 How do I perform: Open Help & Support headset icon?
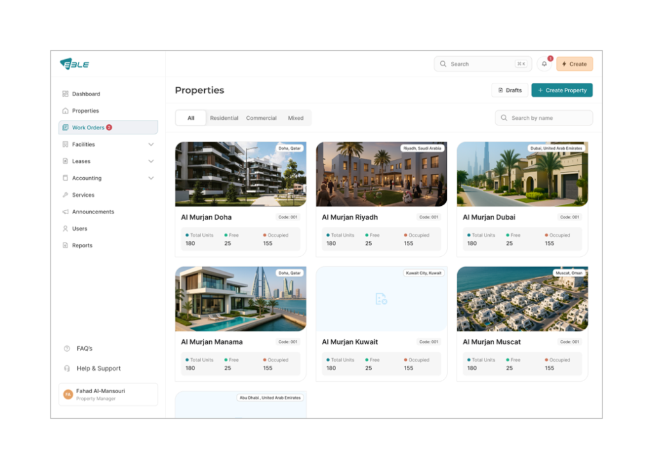point(66,368)
